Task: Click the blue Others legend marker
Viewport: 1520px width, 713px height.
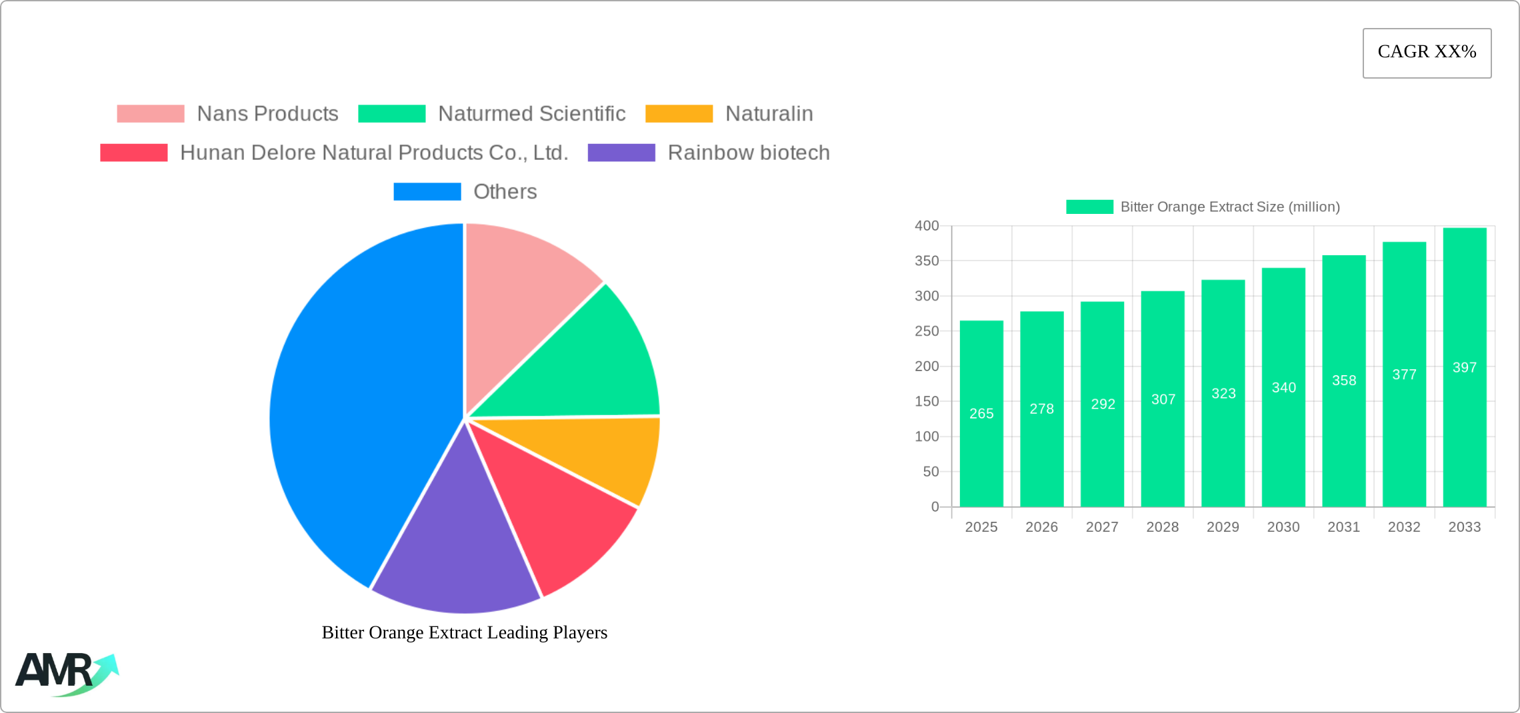Action: (x=427, y=192)
